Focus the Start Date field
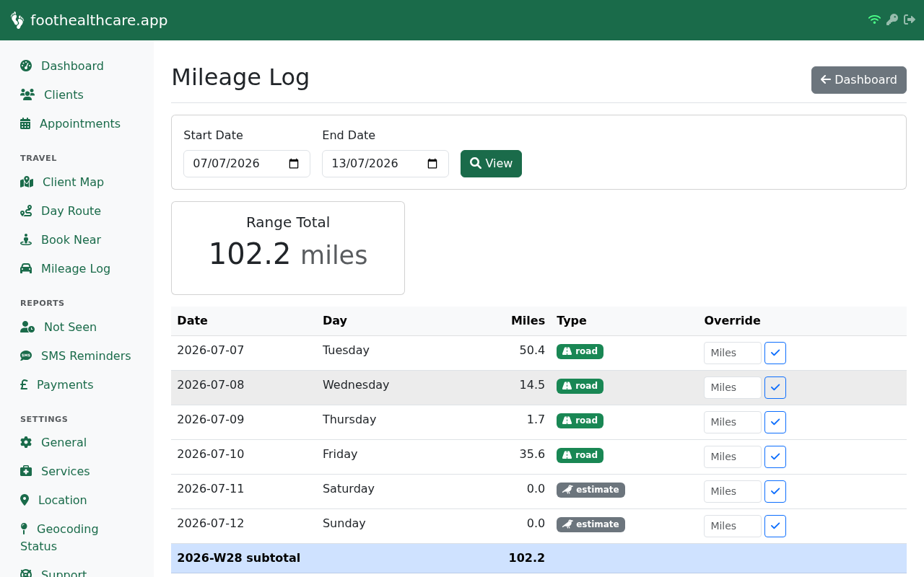924x577 pixels. pos(247,164)
